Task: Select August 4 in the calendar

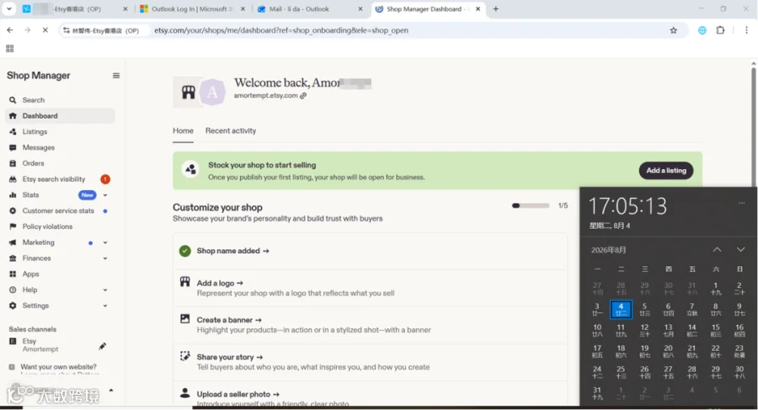Action: coord(621,310)
